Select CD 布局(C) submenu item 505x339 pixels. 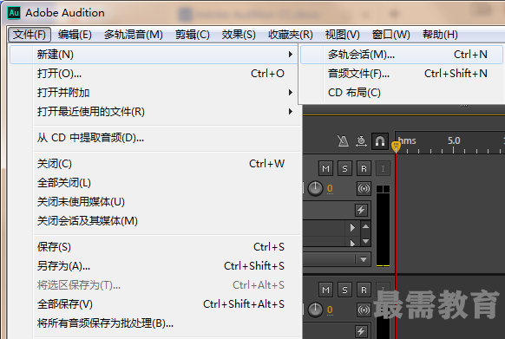402,93
